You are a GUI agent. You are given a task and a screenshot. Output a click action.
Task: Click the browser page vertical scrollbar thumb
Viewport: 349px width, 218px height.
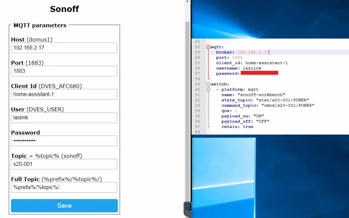pos(188,111)
